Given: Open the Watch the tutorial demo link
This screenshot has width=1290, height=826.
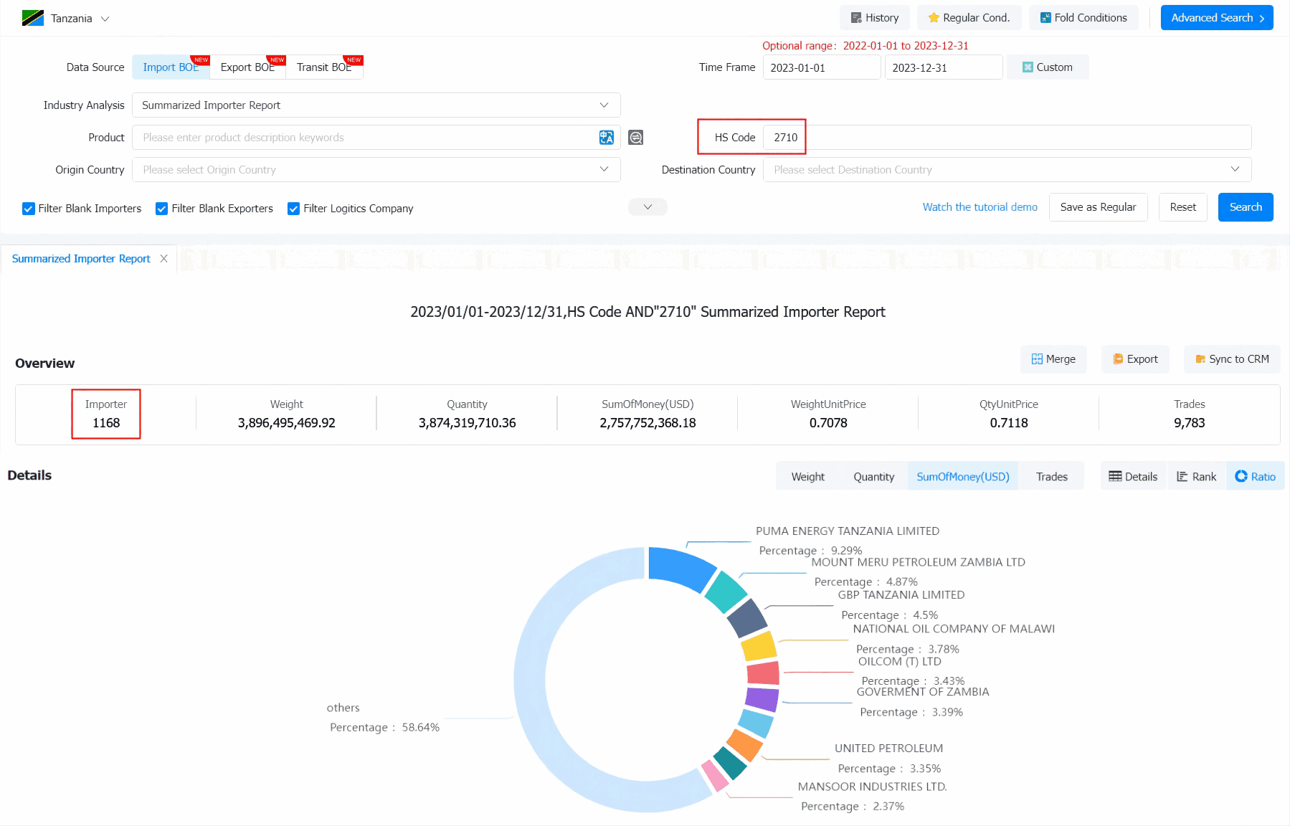Looking at the screenshot, I should pos(980,207).
